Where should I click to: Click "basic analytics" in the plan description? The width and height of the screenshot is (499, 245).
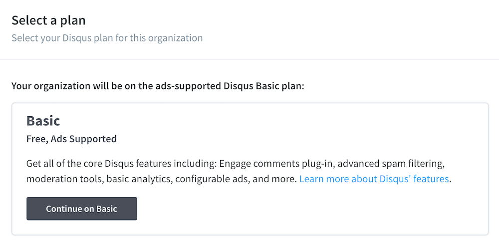pyautogui.click(x=133, y=179)
